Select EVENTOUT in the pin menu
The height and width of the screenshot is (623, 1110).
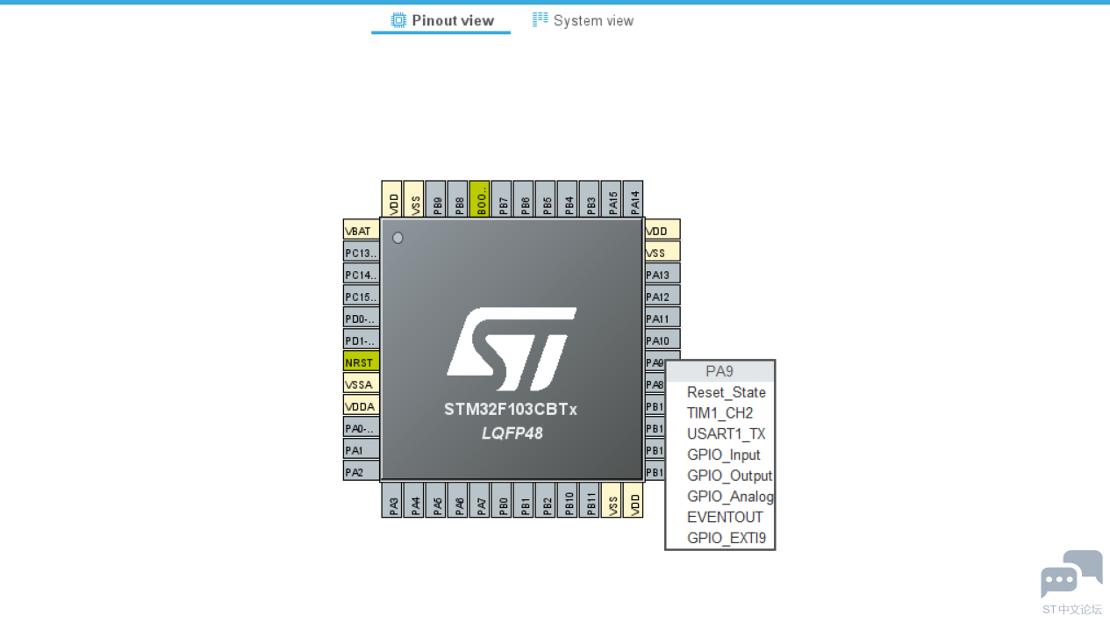point(725,518)
